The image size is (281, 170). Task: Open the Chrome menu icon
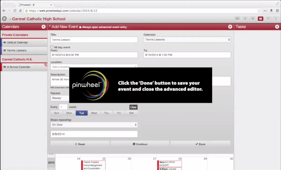pyautogui.click(x=278, y=11)
